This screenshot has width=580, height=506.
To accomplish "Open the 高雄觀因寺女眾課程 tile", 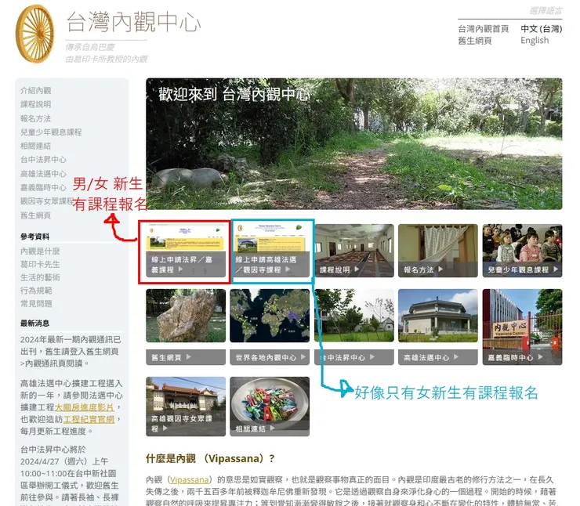I will coord(186,407).
